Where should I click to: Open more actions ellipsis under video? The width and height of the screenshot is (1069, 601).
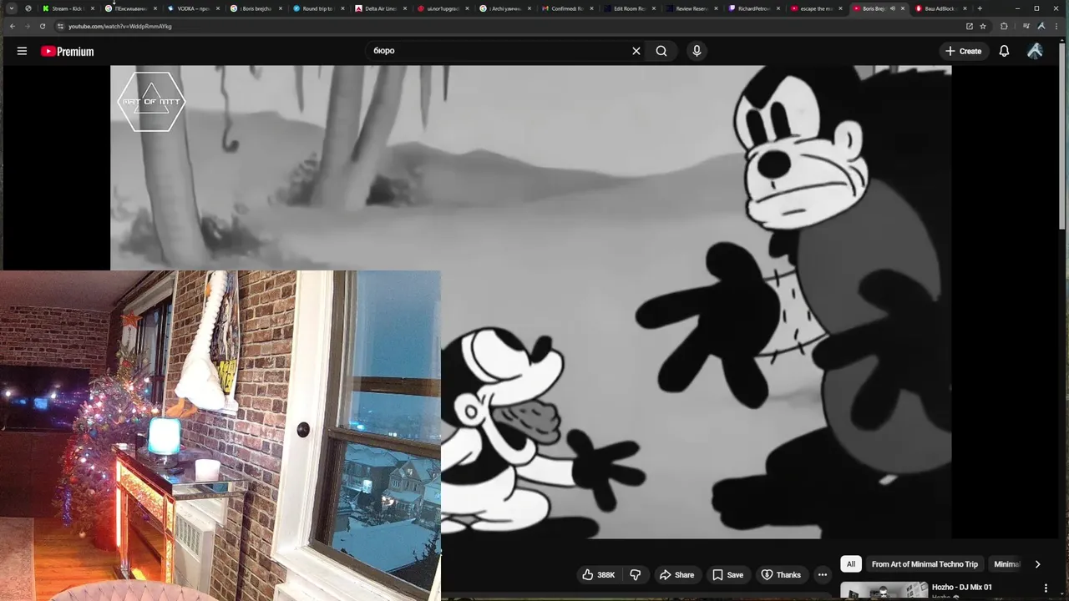point(822,574)
